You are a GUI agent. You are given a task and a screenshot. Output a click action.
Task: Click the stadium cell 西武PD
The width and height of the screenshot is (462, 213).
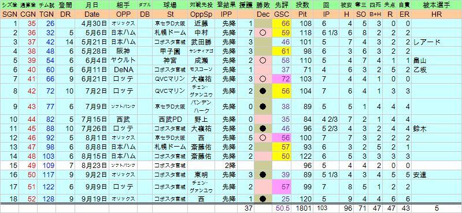coord(170,119)
